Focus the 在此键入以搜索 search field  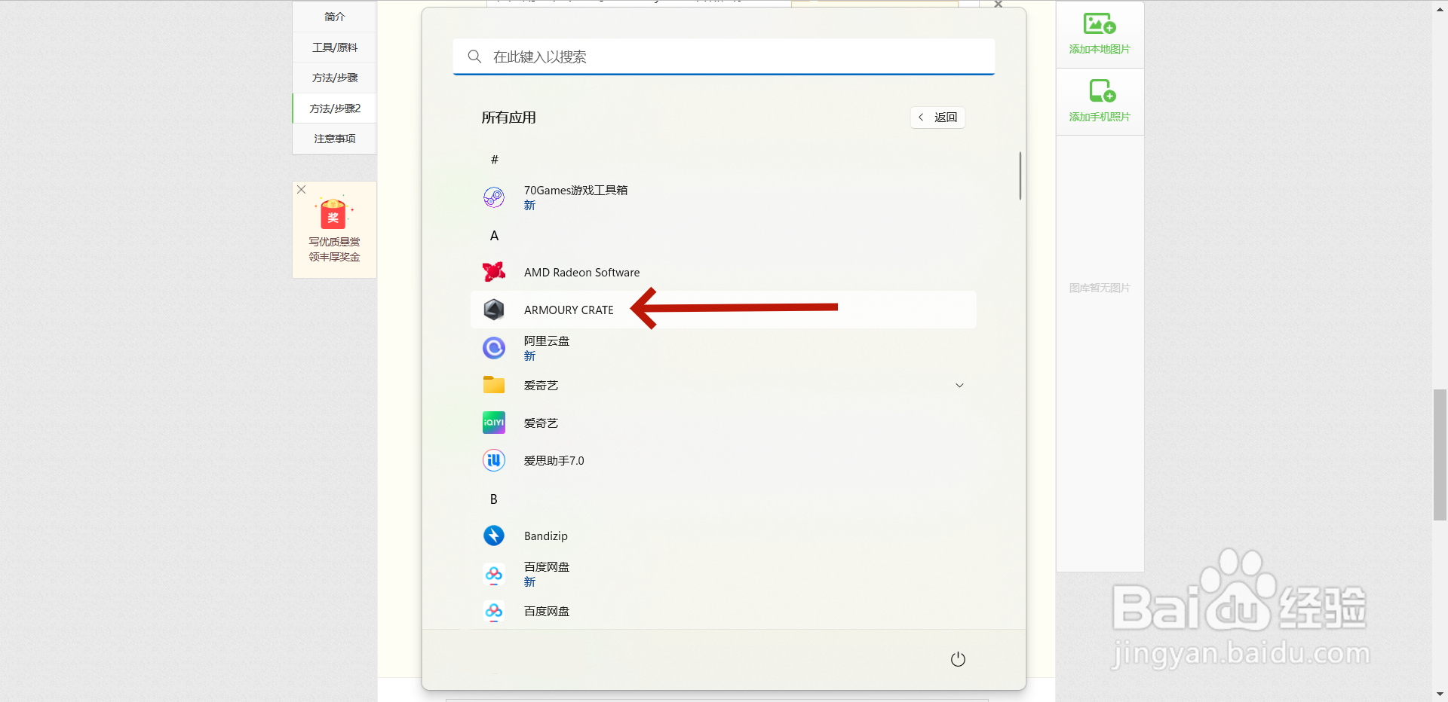point(723,56)
